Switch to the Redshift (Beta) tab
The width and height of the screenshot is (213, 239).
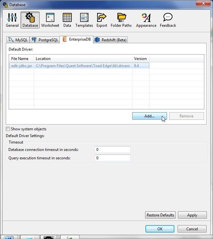click(110, 40)
